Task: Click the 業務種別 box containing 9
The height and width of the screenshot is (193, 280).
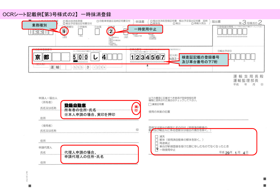Action: (64, 31)
